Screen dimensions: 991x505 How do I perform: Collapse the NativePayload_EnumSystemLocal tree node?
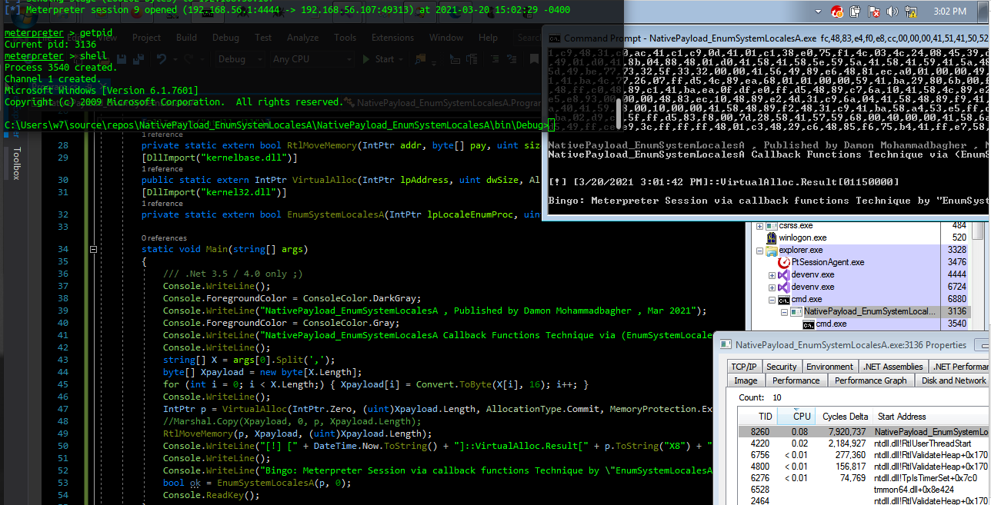(785, 312)
